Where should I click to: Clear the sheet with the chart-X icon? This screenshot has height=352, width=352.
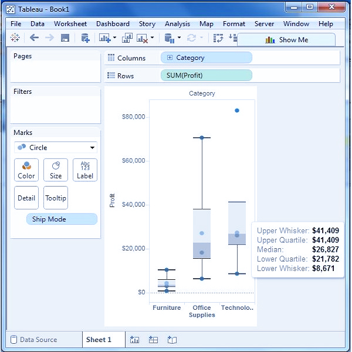tap(143, 38)
